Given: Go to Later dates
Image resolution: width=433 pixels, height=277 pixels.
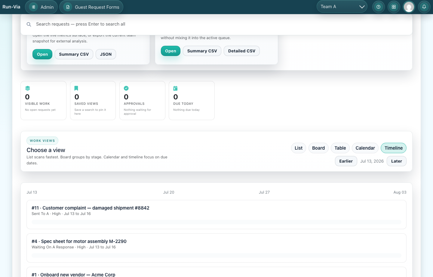Looking at the screenshot, I should [x=397, y=161].
